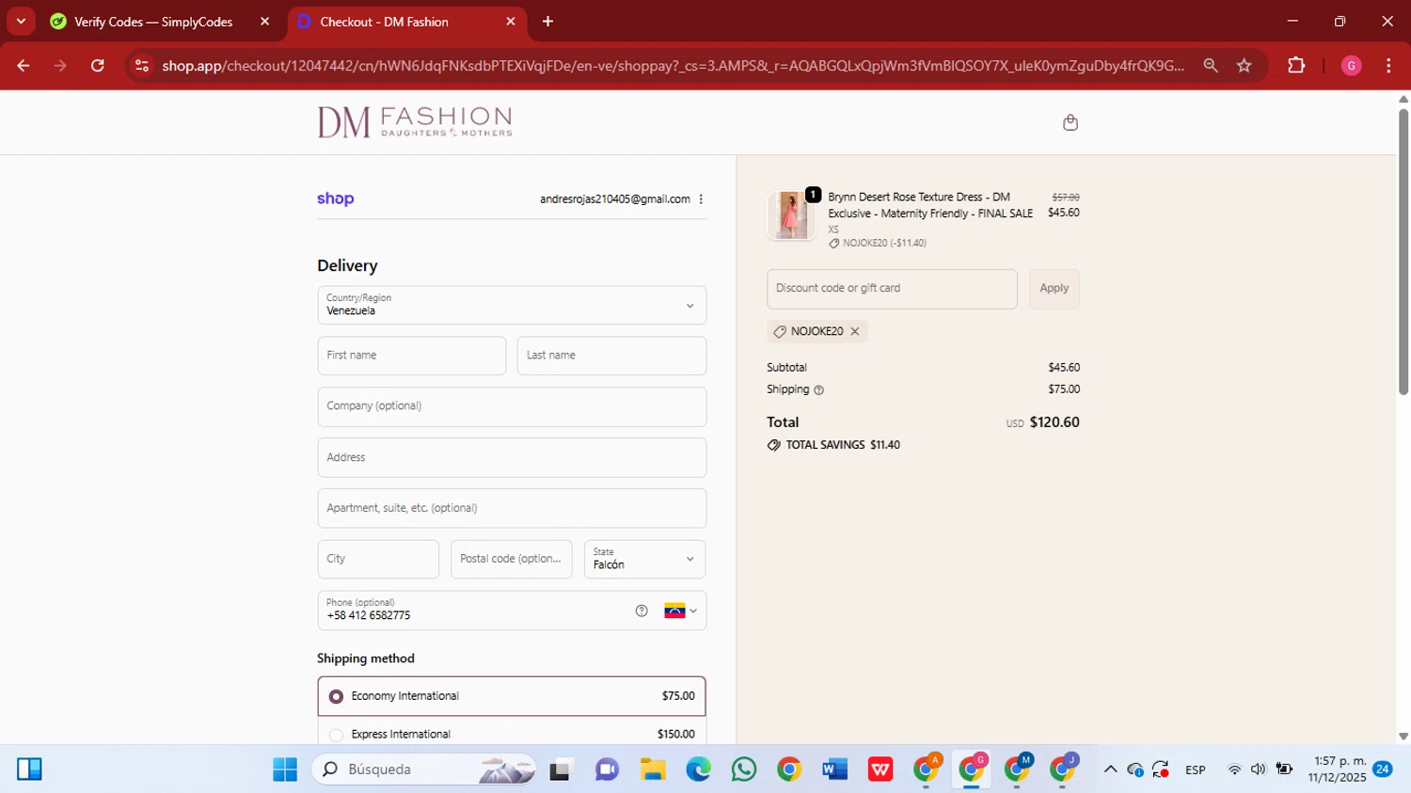Open account options next to the email
This screenshot has width=1411, height=793.
(701, 199)
